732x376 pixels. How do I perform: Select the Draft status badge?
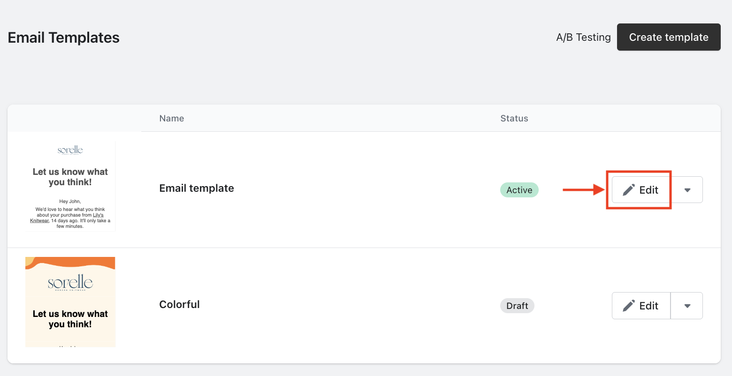517,306
